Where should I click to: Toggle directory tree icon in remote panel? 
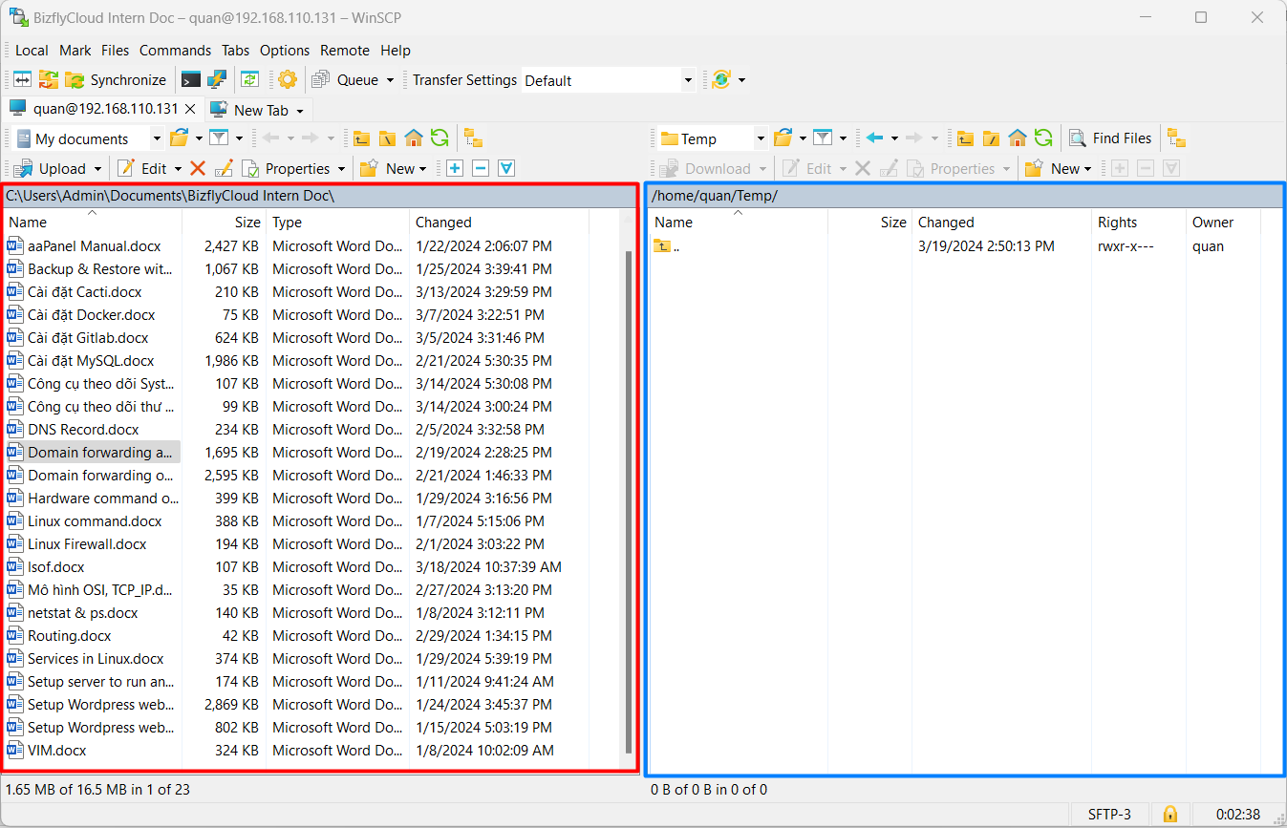pos(1177,138)
